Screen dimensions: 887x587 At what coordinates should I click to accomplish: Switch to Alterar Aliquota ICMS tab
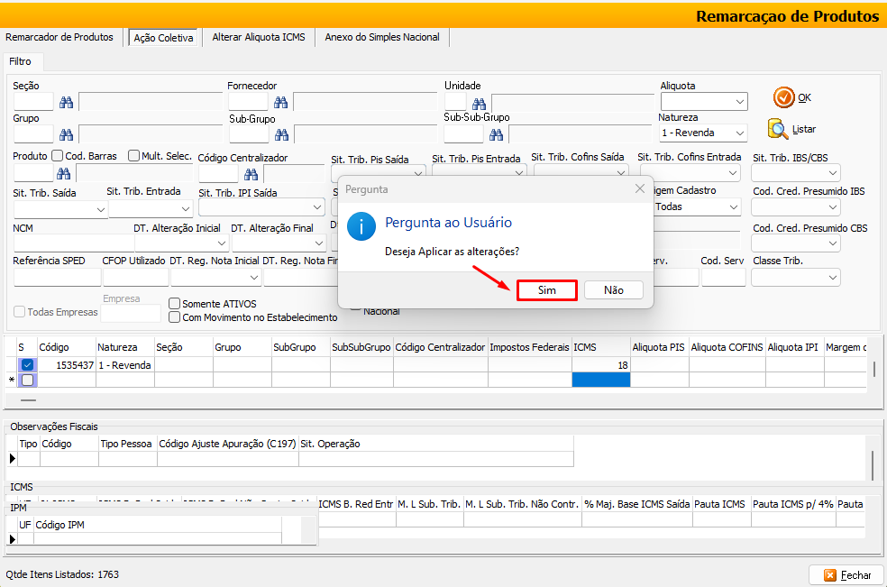pos(259,38)
